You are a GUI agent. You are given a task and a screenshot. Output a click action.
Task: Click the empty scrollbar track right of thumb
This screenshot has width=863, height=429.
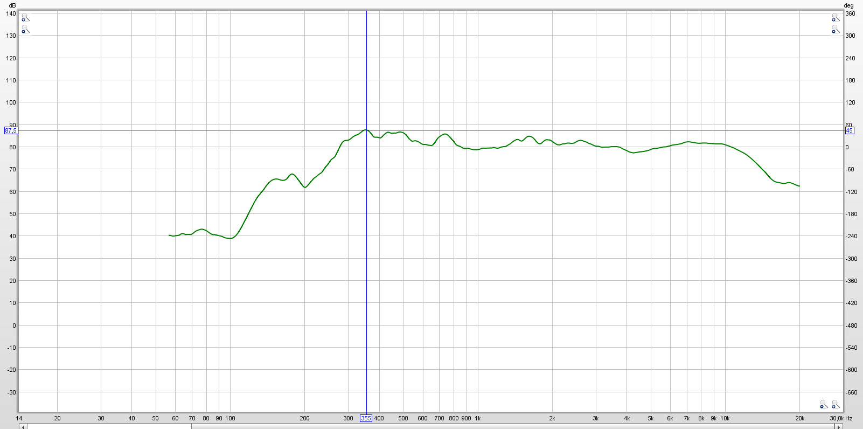[x=485, y=426]
